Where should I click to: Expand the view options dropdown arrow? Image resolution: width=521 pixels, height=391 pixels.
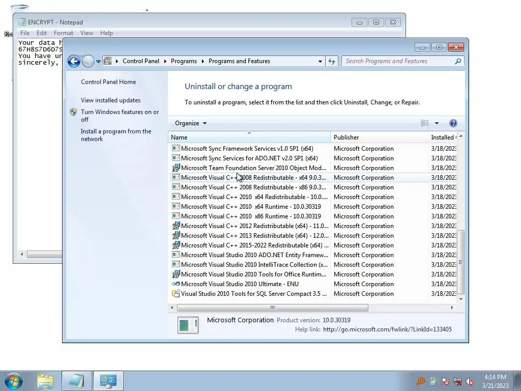[437, 123]
